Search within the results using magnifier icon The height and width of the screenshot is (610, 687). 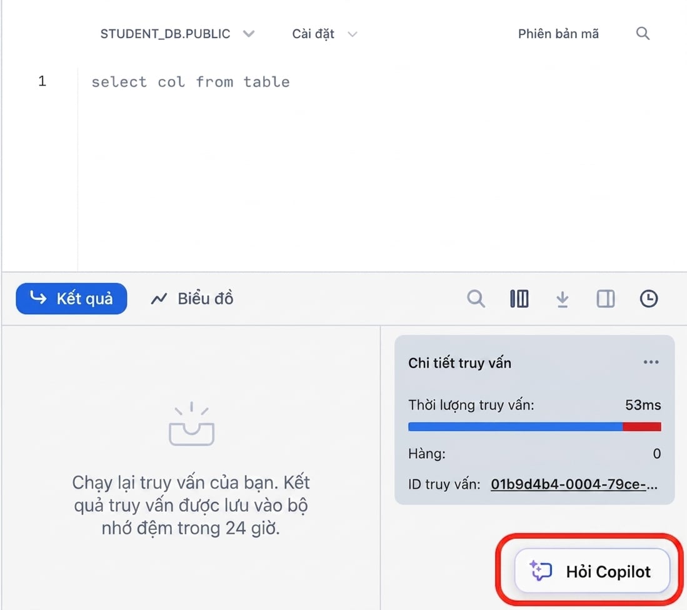pos(476,299)
